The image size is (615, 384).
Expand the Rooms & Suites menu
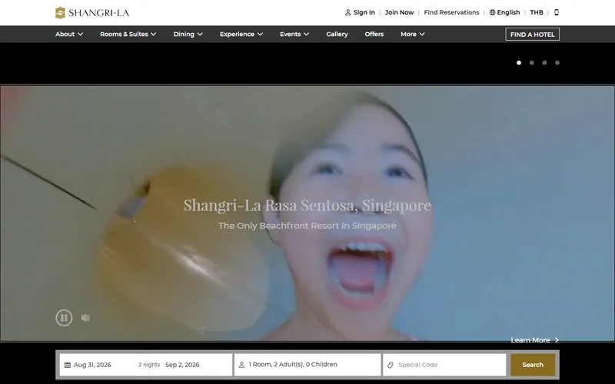click(128, 34)
